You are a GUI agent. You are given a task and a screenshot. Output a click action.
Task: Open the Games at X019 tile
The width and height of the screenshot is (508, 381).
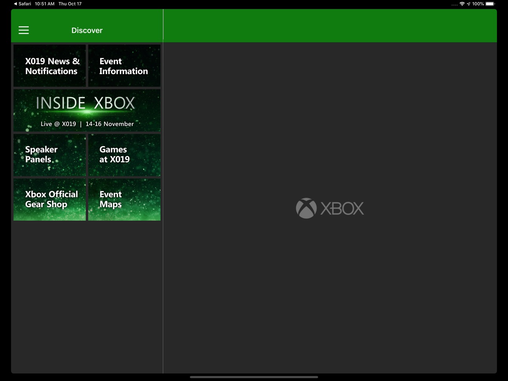pos(124,155)
